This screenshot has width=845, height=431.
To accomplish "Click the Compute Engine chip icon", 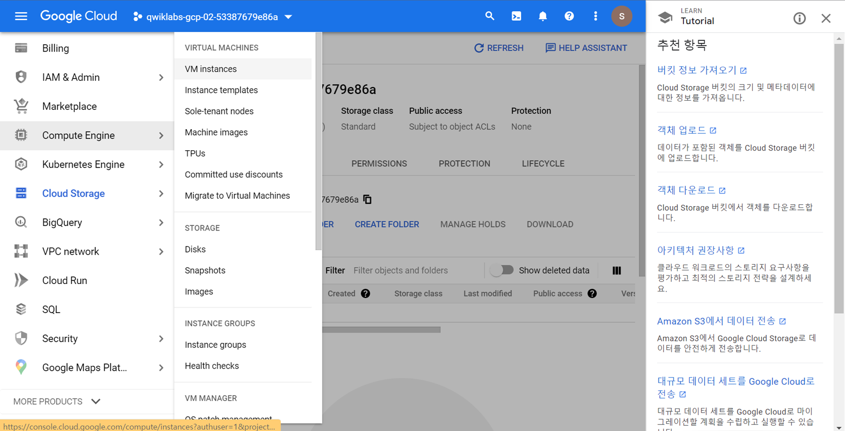I will tap(21, 135).
